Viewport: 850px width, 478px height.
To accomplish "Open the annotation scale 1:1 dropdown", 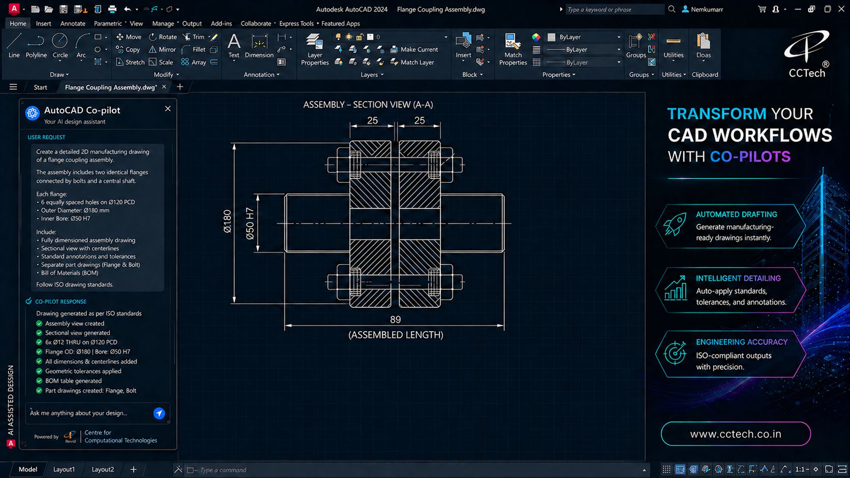I will point(803,469).
